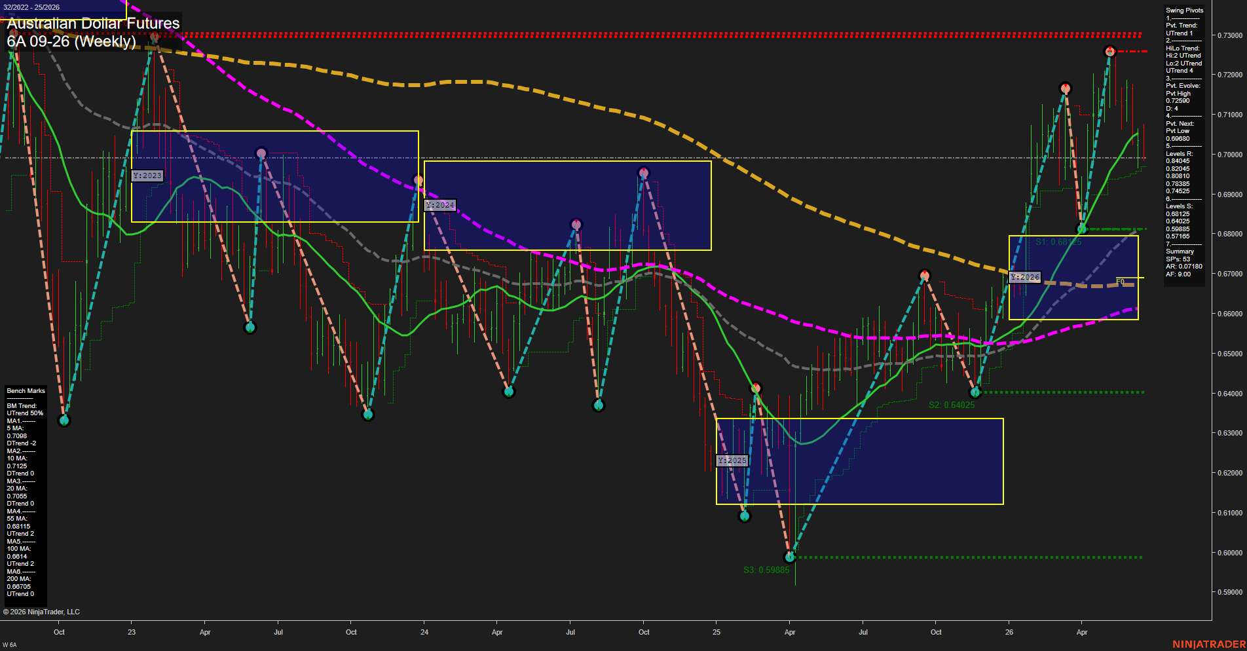Click the Y:2025 yearly session label
The width and height of the screenshot is (1247, 651).
click(732, 460)
